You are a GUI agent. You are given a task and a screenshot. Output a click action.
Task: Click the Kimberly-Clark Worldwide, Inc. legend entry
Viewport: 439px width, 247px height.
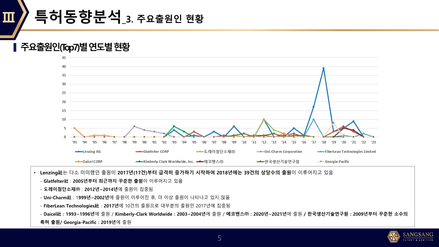165,161
